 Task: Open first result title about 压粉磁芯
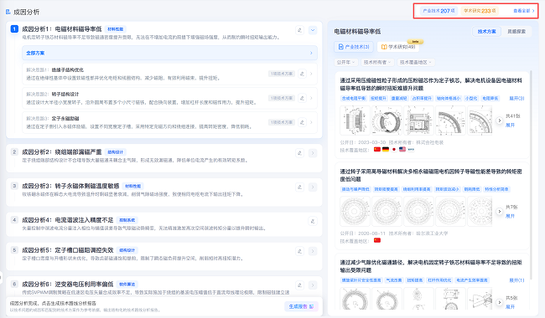point(431,85)
